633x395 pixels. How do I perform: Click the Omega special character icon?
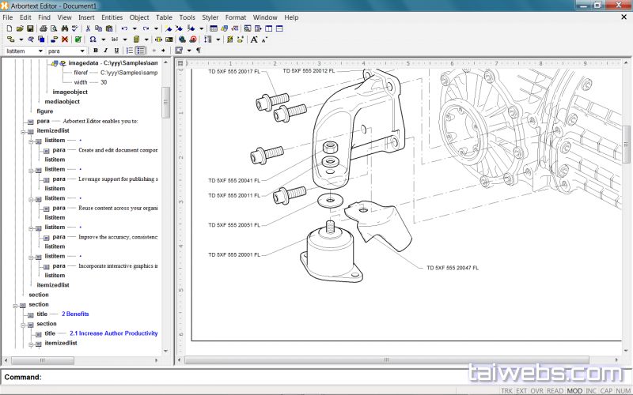(93, 39)
